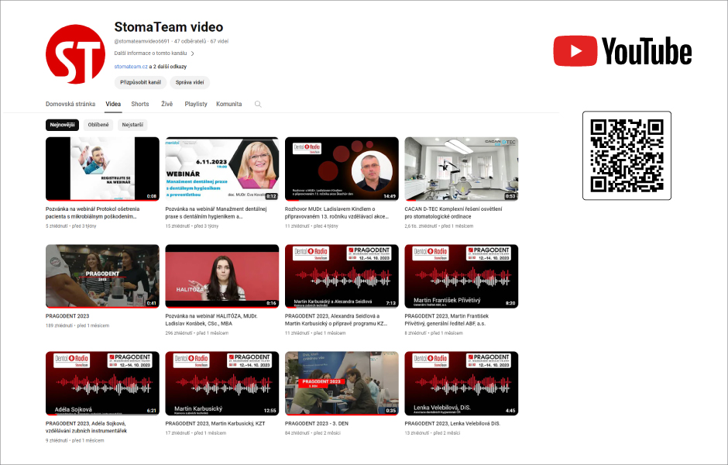Select the 'Nejstarší' sort filter
The width and height of the screenshot is (728, 465).
pos(132,125)
